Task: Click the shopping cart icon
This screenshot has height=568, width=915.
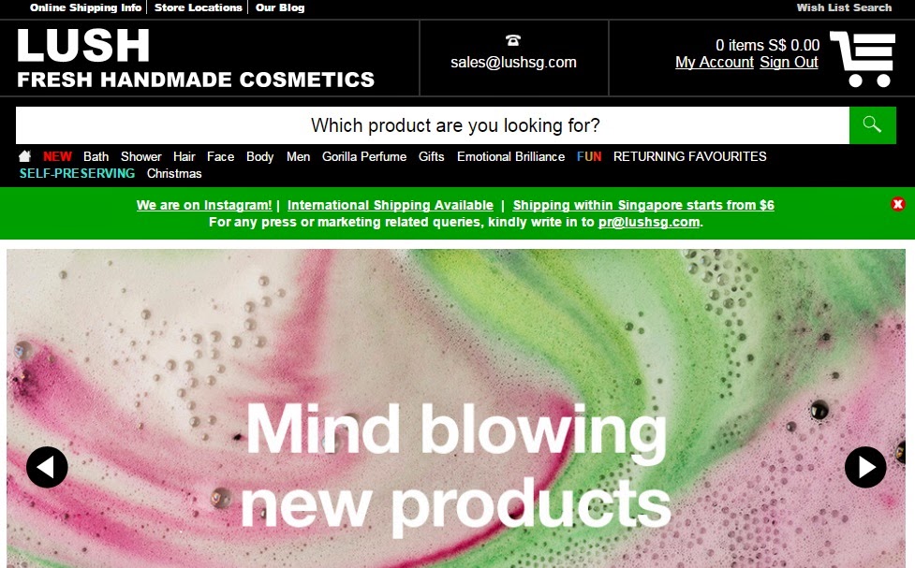Action: pos(863,59)
